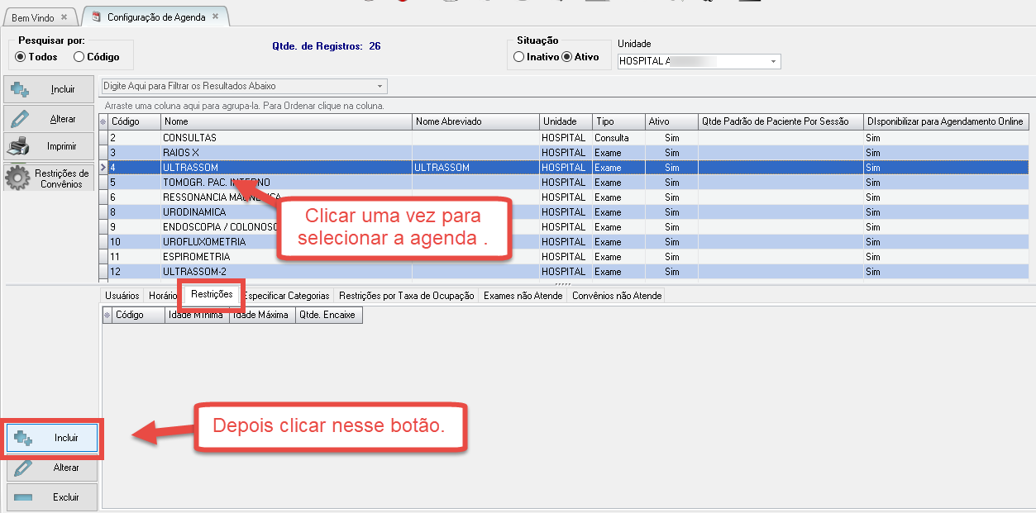
Task: Click the upper Incluir plus icon button
Action: point(21,90)
